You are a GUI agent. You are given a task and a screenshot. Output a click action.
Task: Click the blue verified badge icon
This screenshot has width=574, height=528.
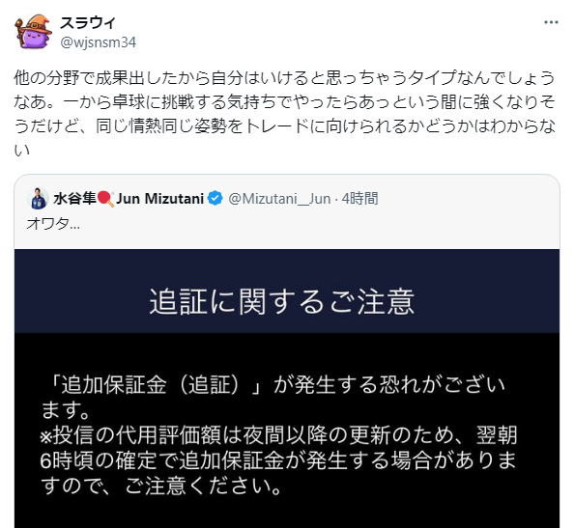(x=215, y=198)
